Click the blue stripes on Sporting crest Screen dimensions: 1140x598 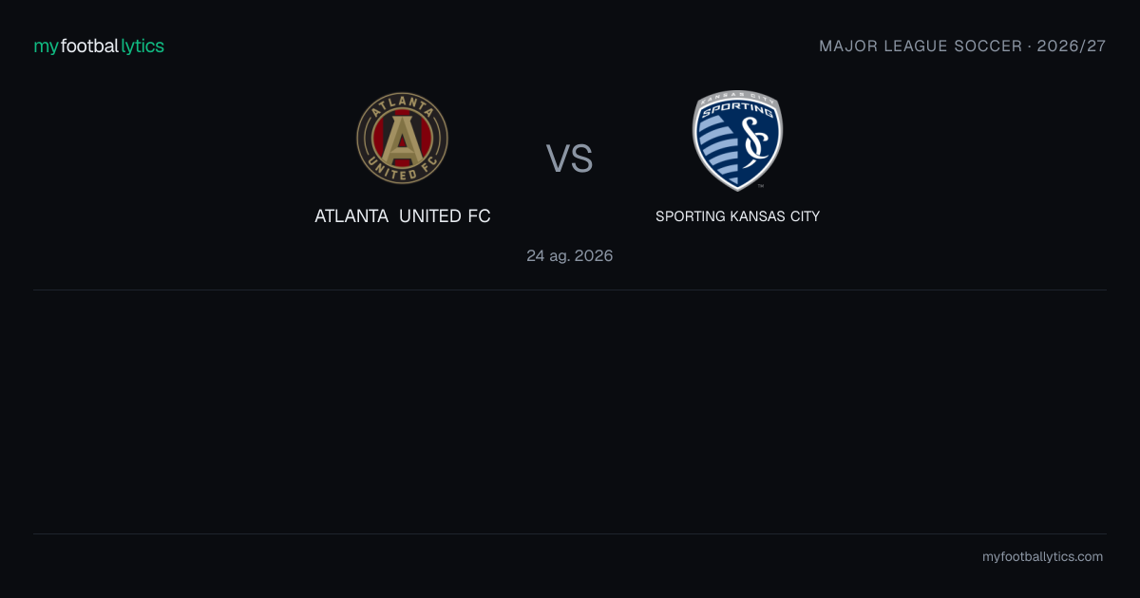[717, 147]
